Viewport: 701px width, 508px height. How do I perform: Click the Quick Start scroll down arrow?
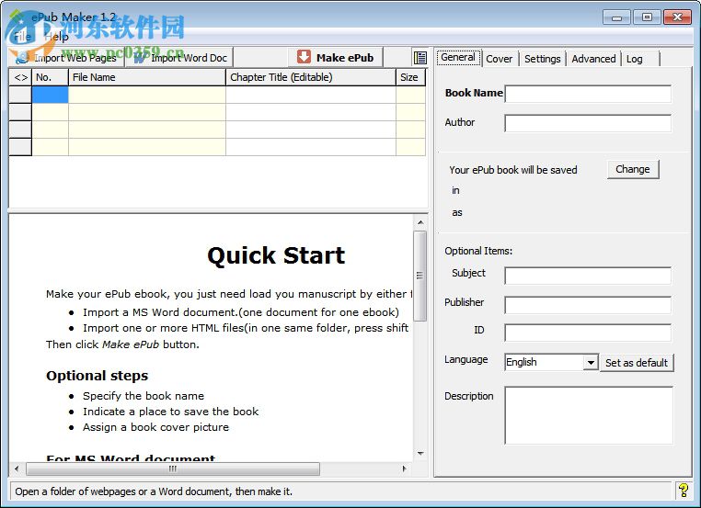tap(420, 454)
